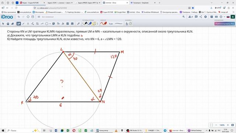236x133 pixels.
Task: Select the image insert tool
Action: click(x=72, y=24)
